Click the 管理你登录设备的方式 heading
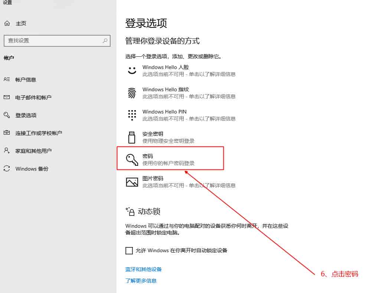367x293 pixels. [x=162, y=41]
